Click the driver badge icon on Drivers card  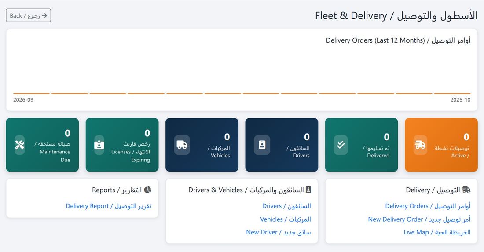click(262, 145)
